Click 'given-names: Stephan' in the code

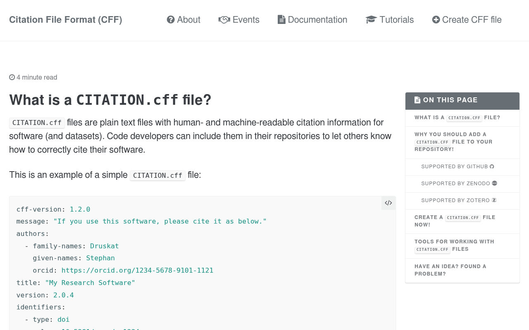click(x=74, y=258)
